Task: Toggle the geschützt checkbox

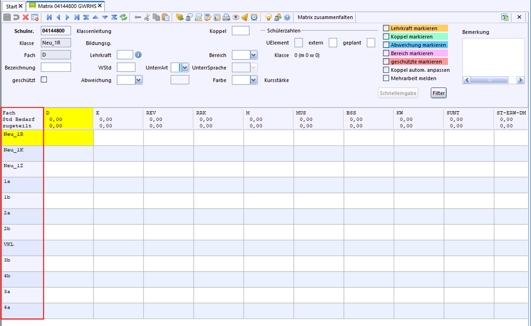Action: [x=43, y=80]
